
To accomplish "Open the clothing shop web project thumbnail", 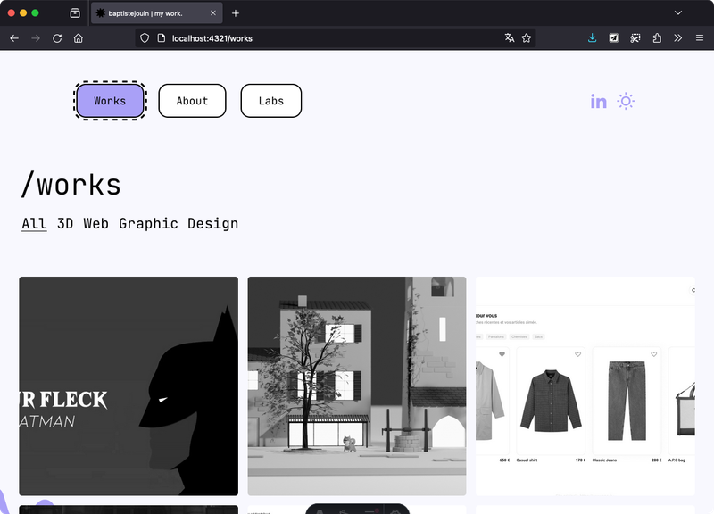I will [x=585, y=386].
